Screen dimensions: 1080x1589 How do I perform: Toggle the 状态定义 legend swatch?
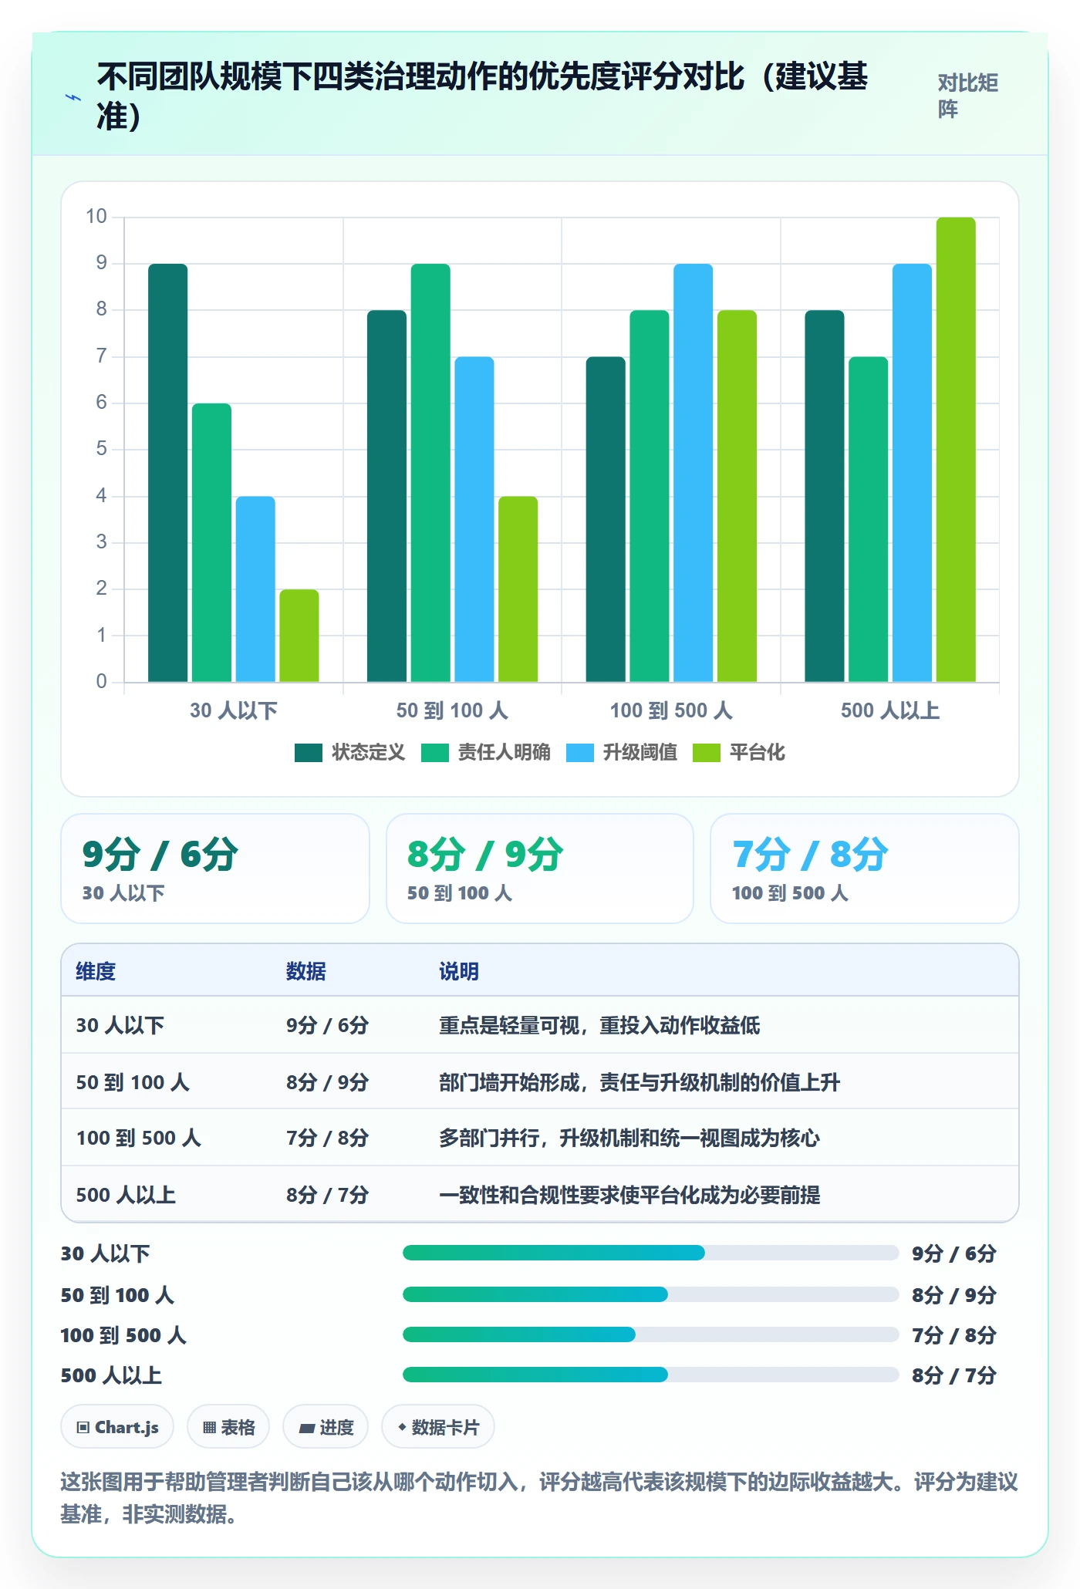click(x=308, y=753)
